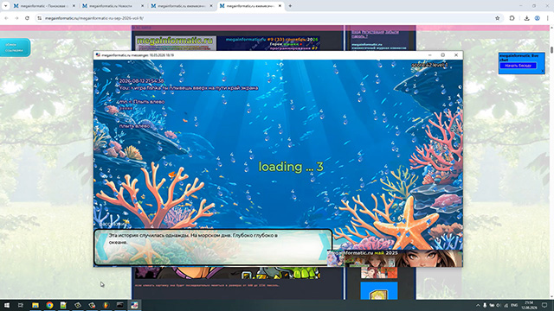Close the first browser tab
This screenshot has height=311, width=554.
(x=74, y=6)
